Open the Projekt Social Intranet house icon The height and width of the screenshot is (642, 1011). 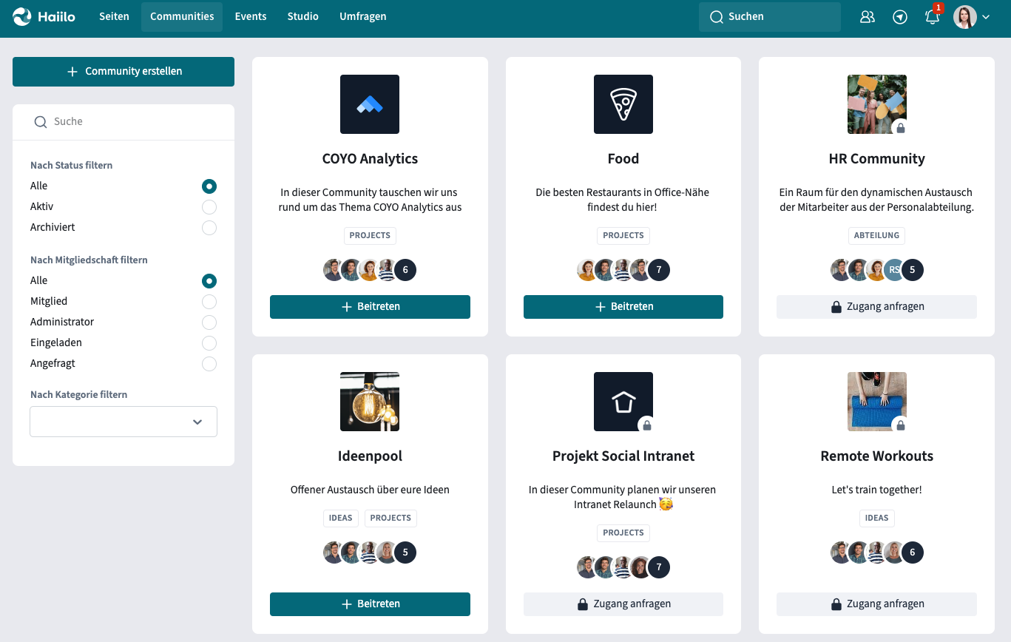tap(623, 402)
